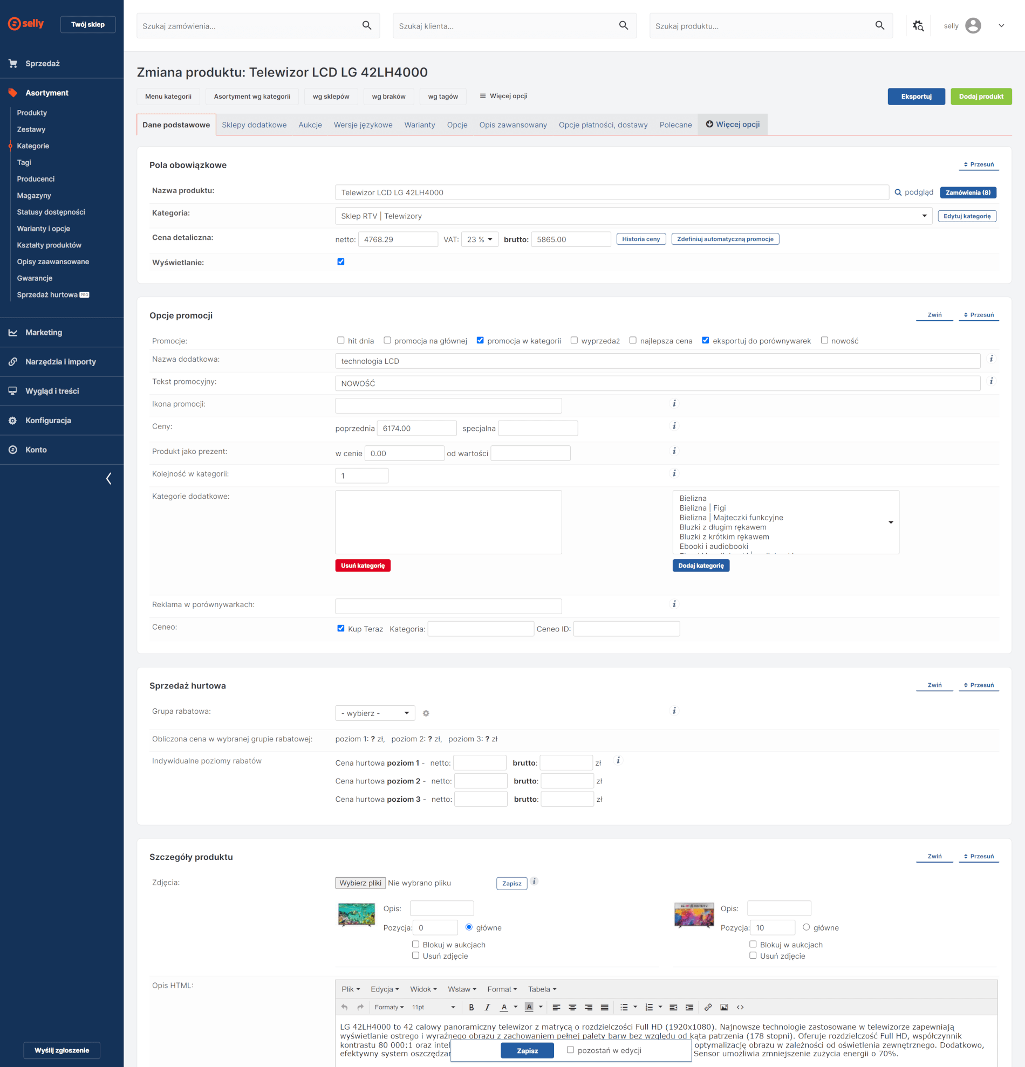
Task: Open source code view in editor
Action: [740, 1007]
